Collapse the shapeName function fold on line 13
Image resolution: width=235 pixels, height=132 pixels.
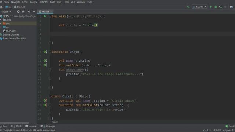tap(50, 70)
